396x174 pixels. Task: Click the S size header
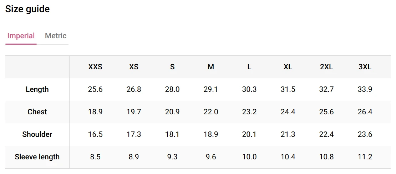coord(172,67)
